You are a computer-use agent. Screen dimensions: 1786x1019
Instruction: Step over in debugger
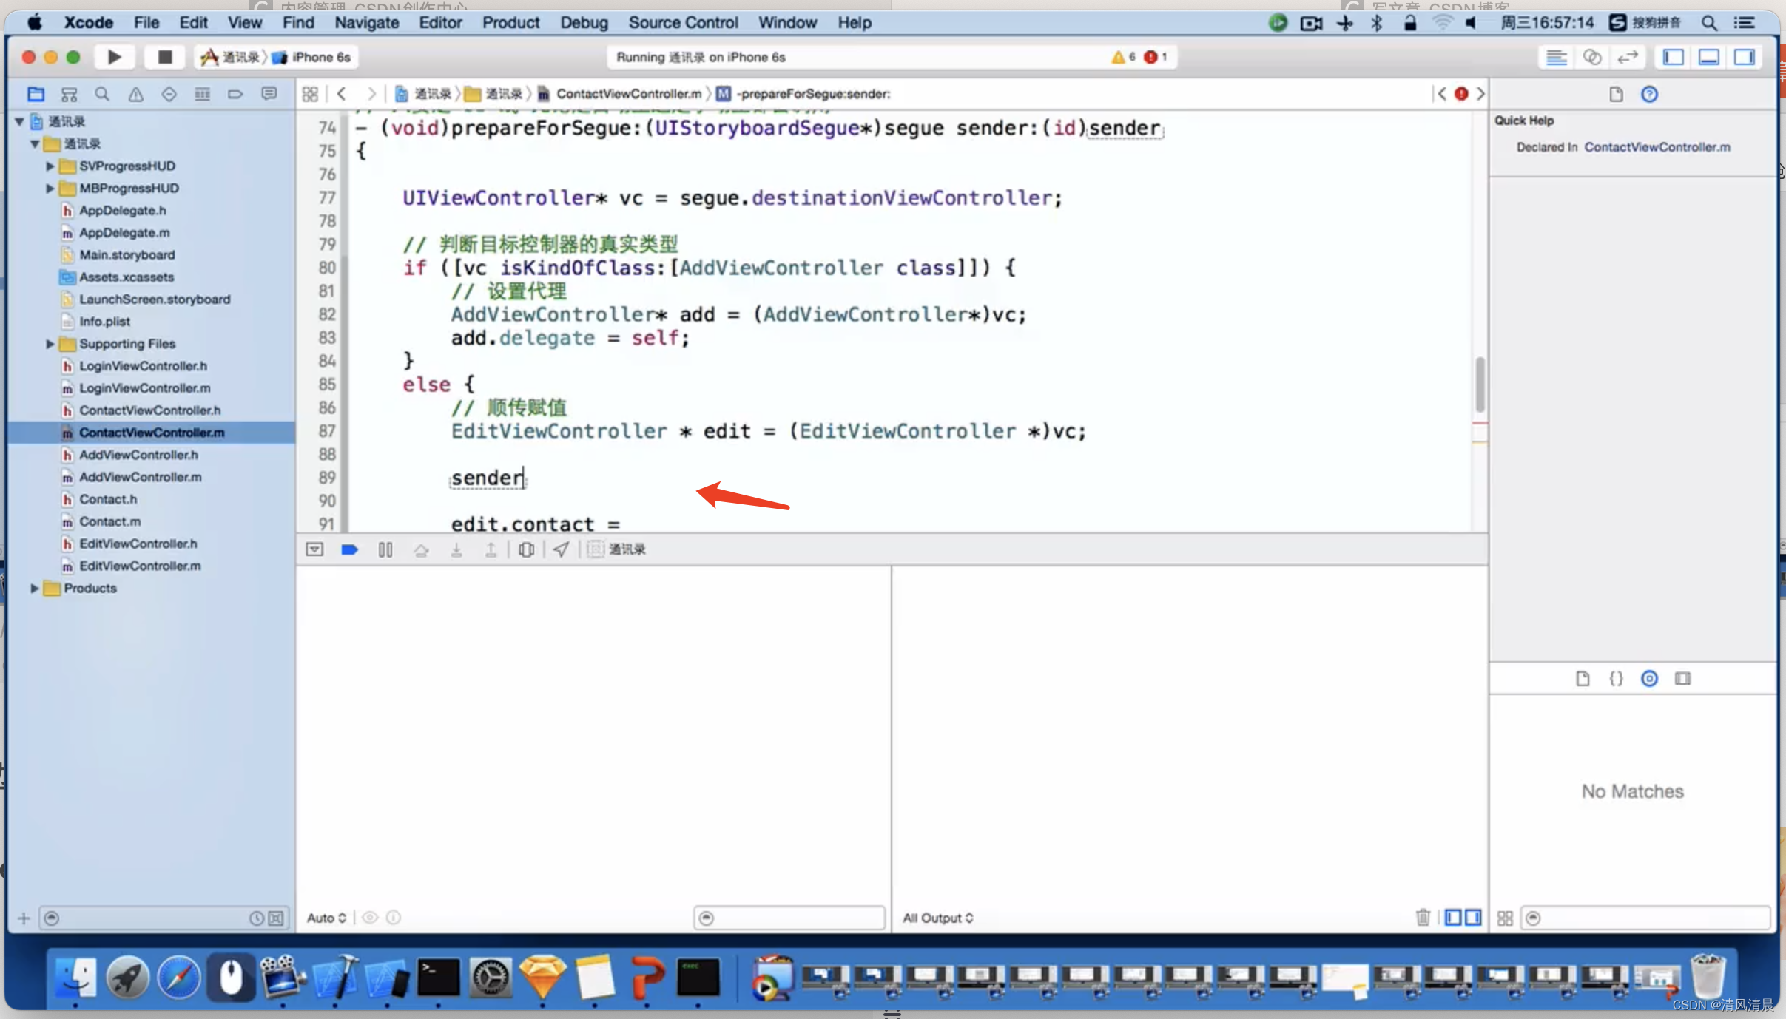click(421, 549)
